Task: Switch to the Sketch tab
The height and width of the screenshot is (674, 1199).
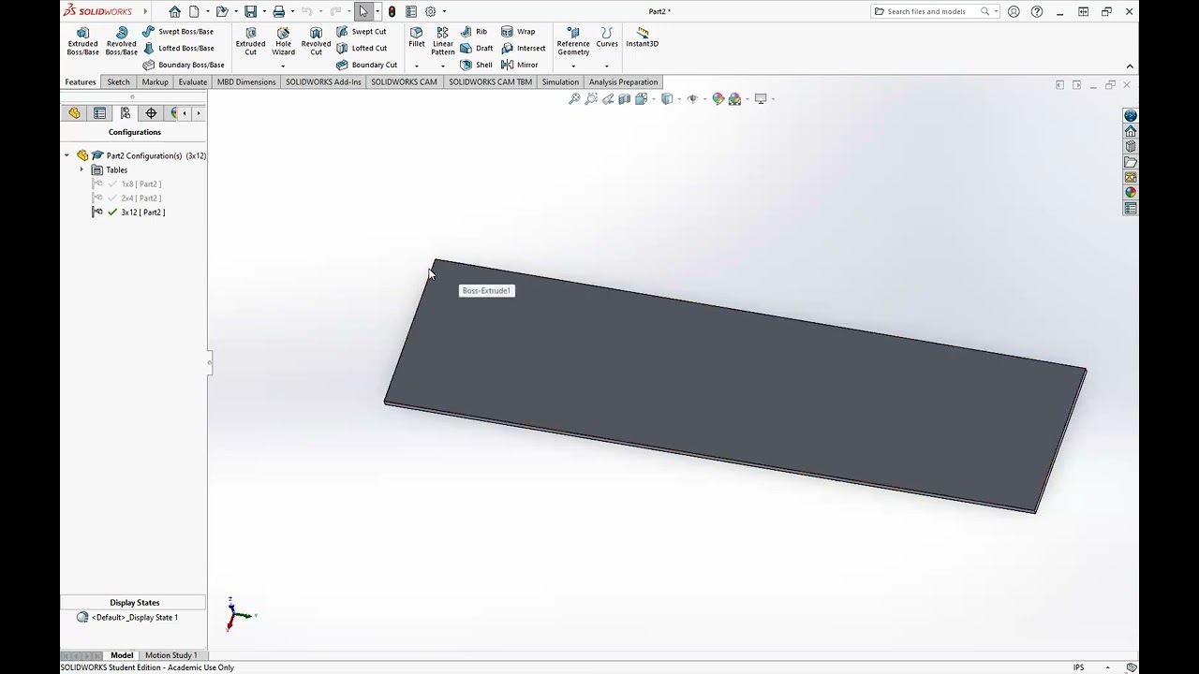Action: [118, 82]
